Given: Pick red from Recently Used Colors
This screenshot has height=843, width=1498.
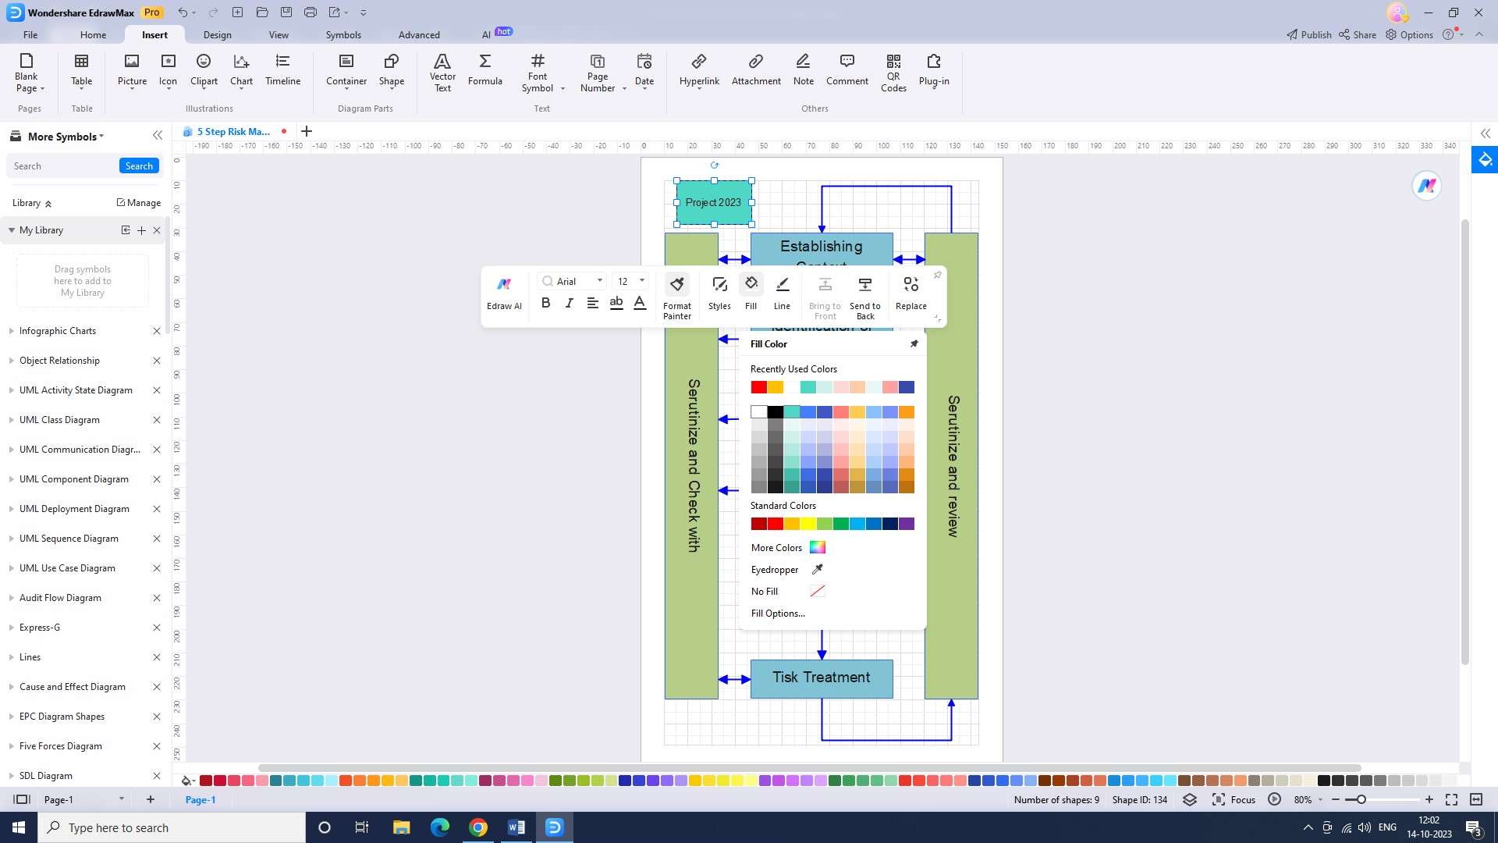Looking at the screenshot, I should tap(758, 387).
